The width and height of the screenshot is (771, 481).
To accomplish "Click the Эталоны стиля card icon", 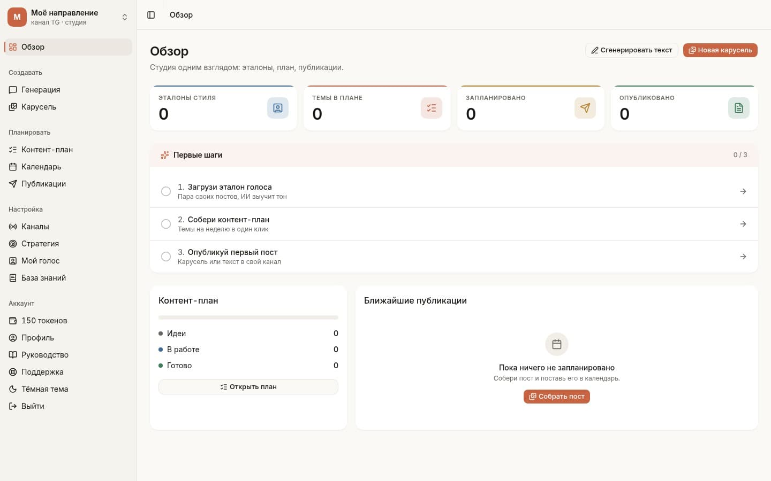I will tap(278, 108).
